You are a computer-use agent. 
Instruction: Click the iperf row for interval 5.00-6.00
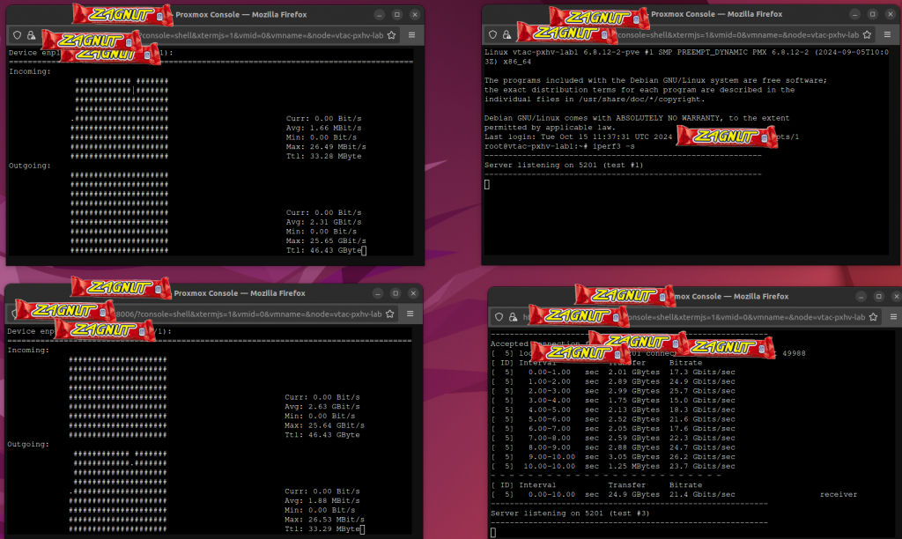point(613,419)
